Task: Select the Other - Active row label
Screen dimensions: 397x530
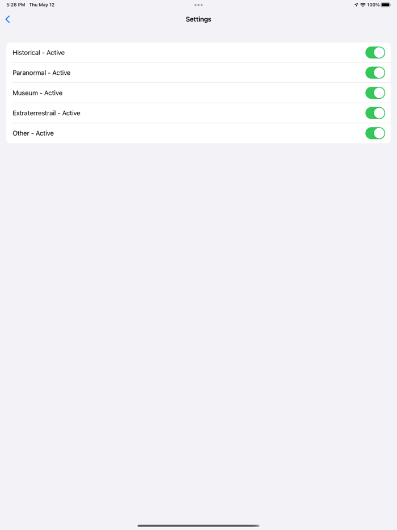Action: [x=33, y=133]
